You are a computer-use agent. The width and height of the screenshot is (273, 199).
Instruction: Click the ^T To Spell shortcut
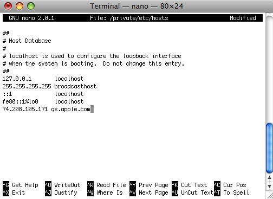point(231,192)
